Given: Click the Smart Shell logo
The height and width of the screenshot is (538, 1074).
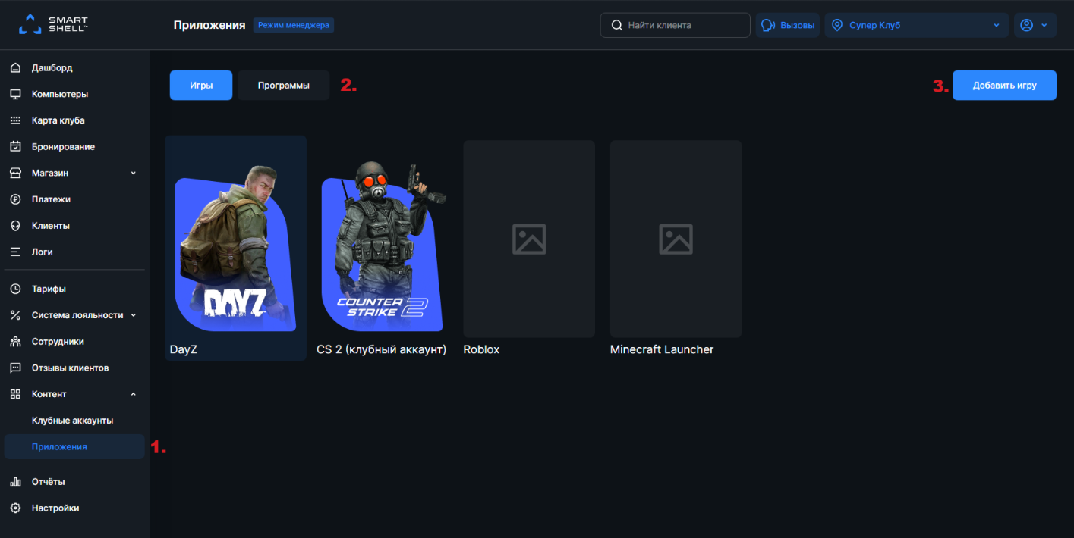Looking at the screenshot, I should coord(53,24).
